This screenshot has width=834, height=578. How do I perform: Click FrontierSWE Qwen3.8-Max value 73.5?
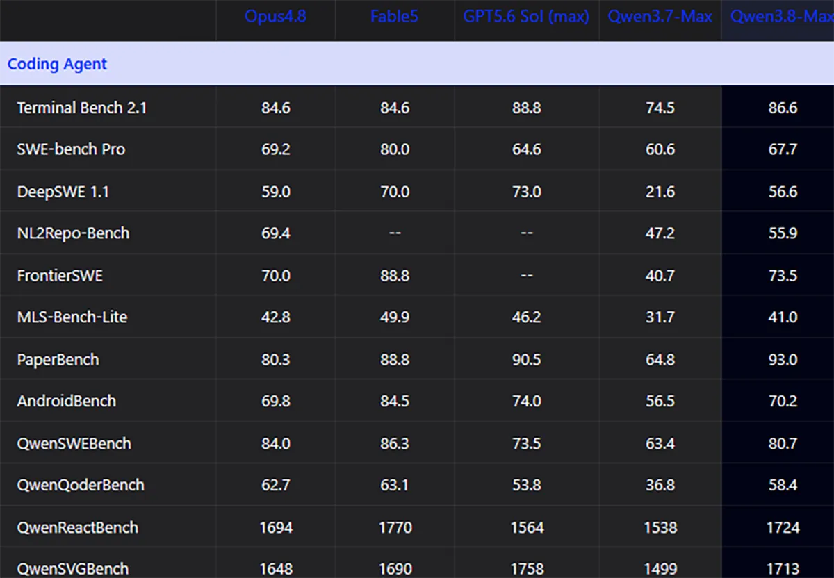[x=783, y=276]
